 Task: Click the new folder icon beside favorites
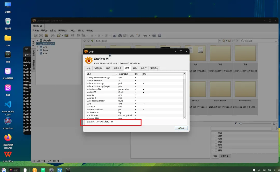point(230,41)
